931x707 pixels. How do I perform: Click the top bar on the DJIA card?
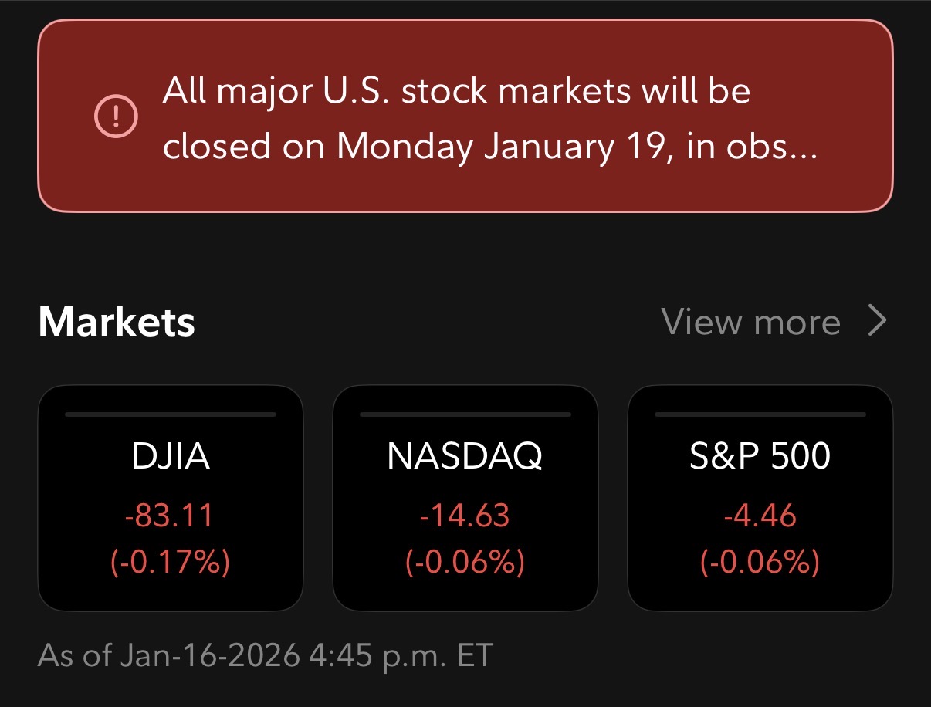tap(171, 414)
